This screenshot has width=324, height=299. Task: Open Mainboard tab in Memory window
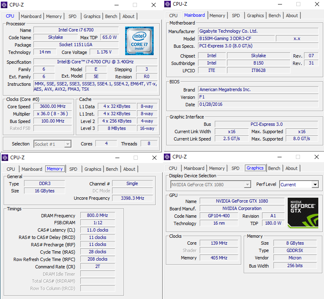[32, 169]
